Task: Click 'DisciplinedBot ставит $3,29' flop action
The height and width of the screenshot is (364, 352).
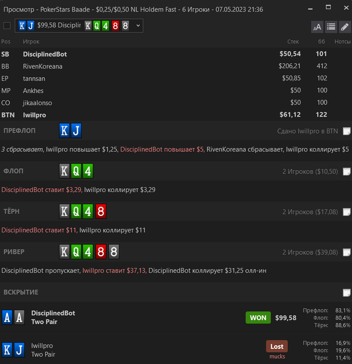Action: click(42, 190)
